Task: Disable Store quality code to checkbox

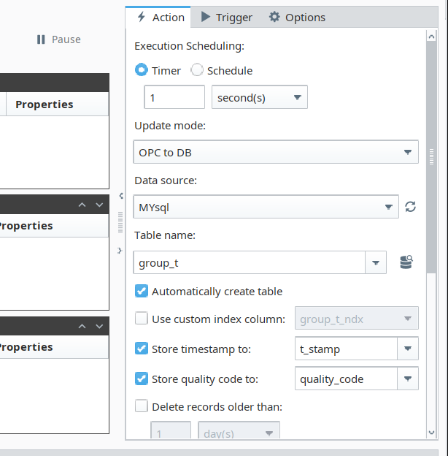Action: coord(142,379)
